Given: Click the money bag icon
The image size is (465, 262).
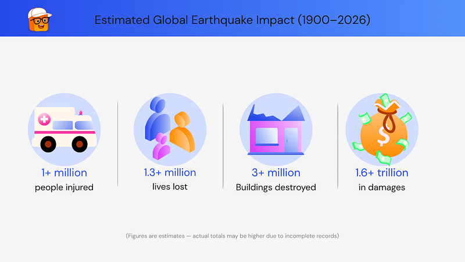Looking at the screenshot, I should 382,129.
